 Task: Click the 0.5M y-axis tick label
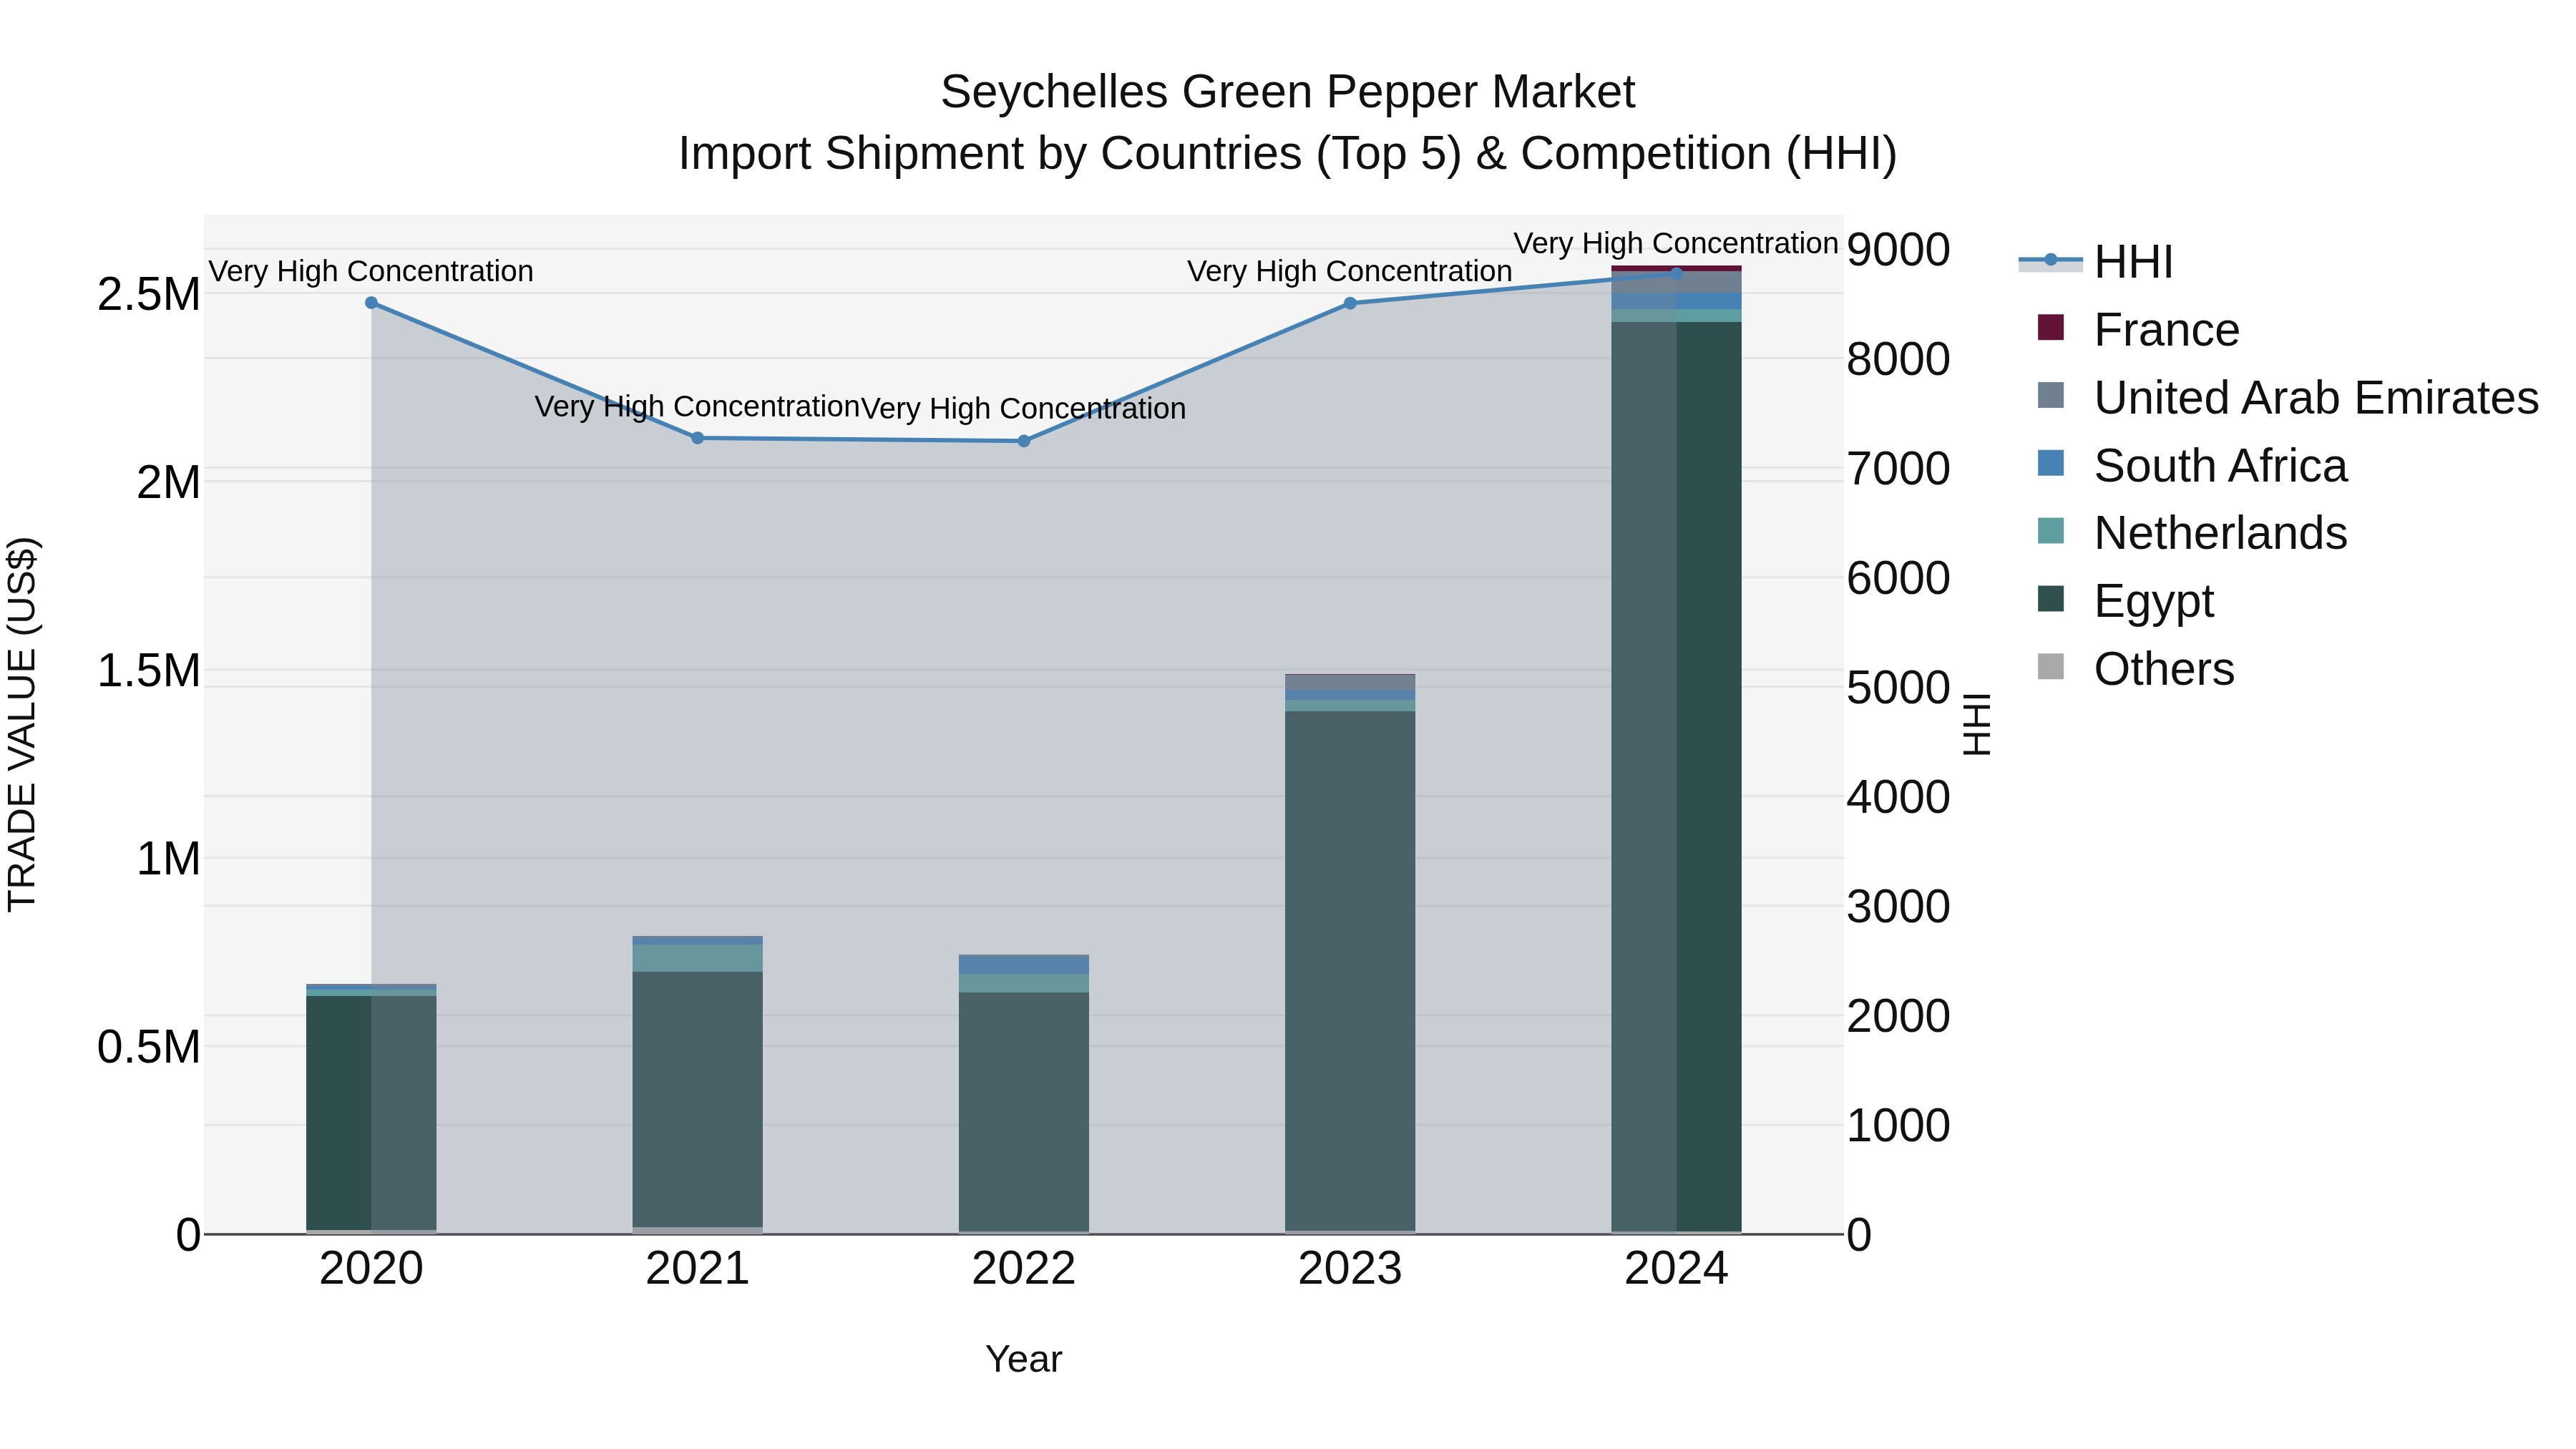(149, 1047)
